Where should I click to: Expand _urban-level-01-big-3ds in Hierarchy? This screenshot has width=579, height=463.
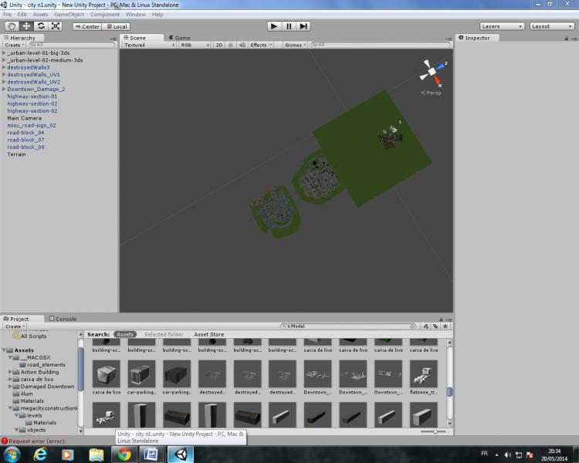[x=4, y=52]
